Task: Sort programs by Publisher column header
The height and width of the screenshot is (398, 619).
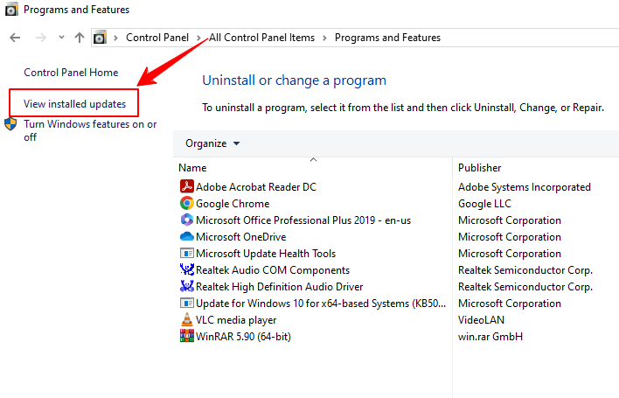Action: (x=480, y=167)
